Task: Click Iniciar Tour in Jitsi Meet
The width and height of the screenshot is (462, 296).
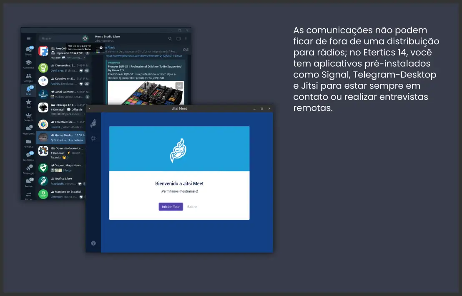Action: [x=171, y=207]
